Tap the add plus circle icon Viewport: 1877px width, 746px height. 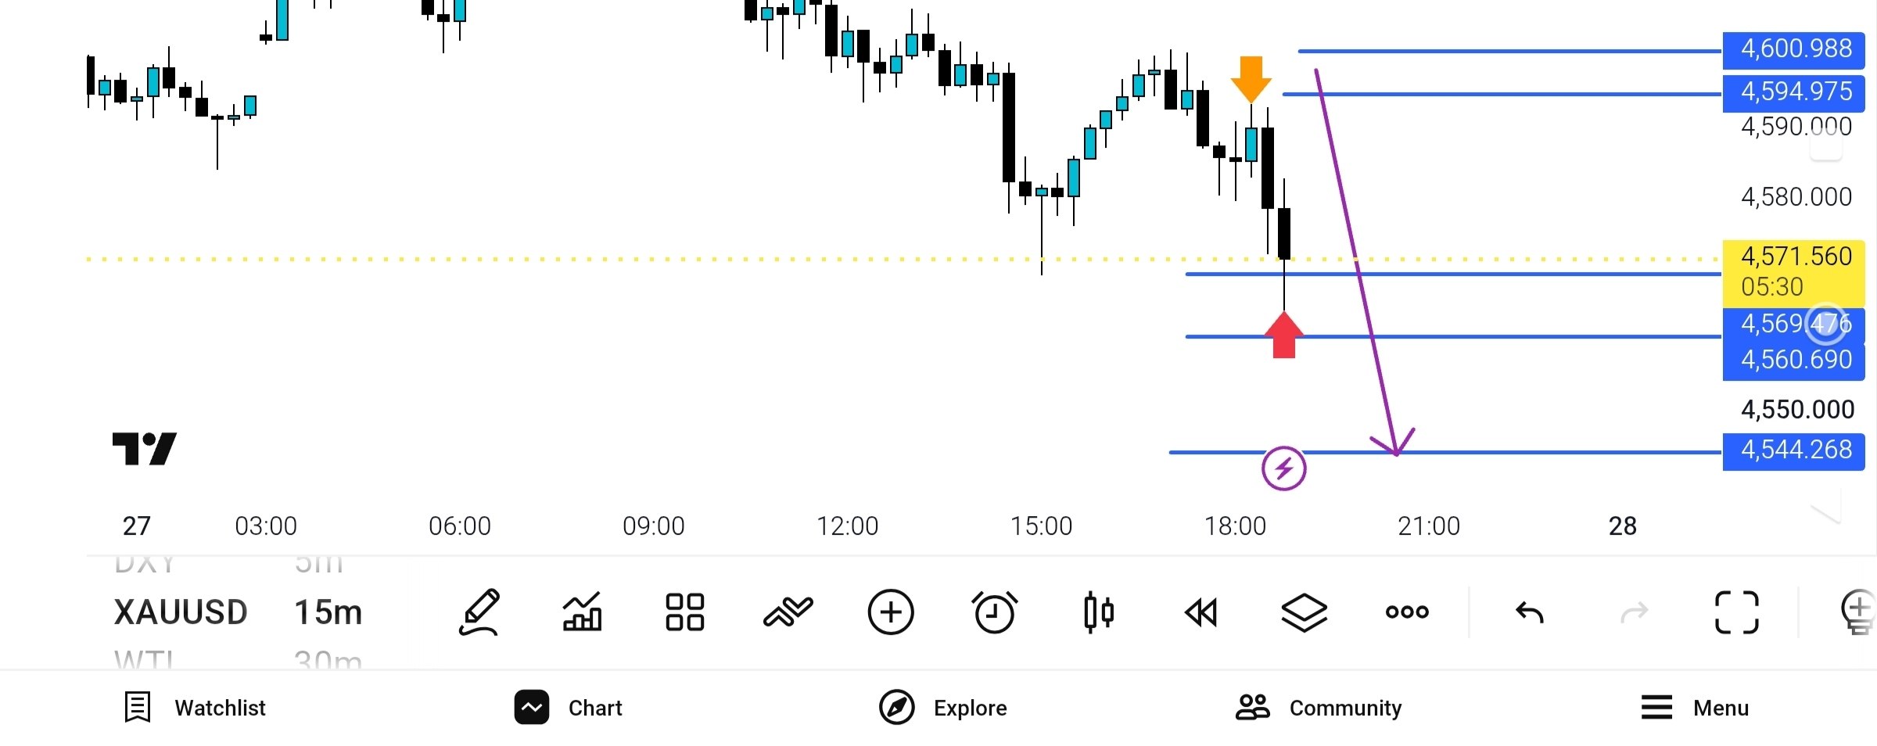891,612
